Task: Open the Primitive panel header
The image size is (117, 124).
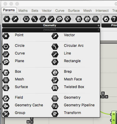Action: (x=109, y=25)
